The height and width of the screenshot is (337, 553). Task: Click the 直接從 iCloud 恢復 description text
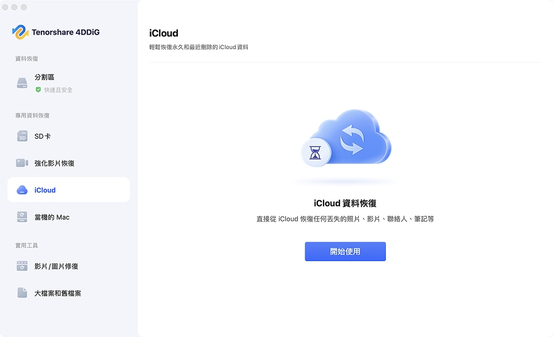coord(345,218)
